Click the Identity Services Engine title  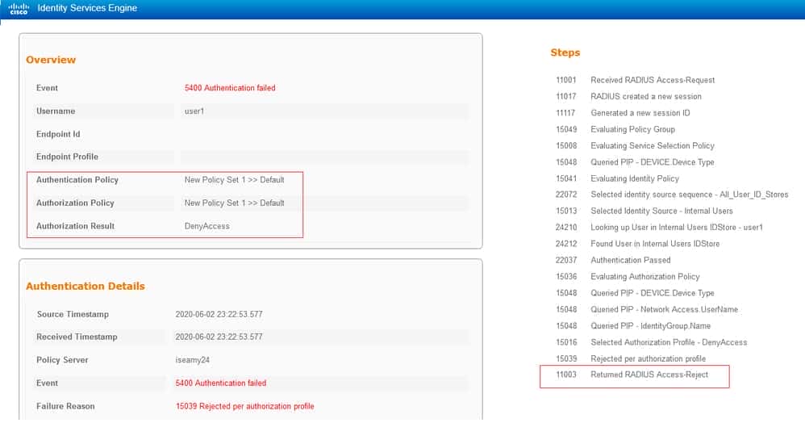coord(87,8)
